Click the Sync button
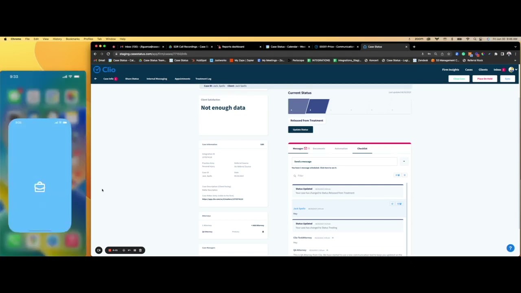Viewport: 521px width, 293px height. coord(508,79)
